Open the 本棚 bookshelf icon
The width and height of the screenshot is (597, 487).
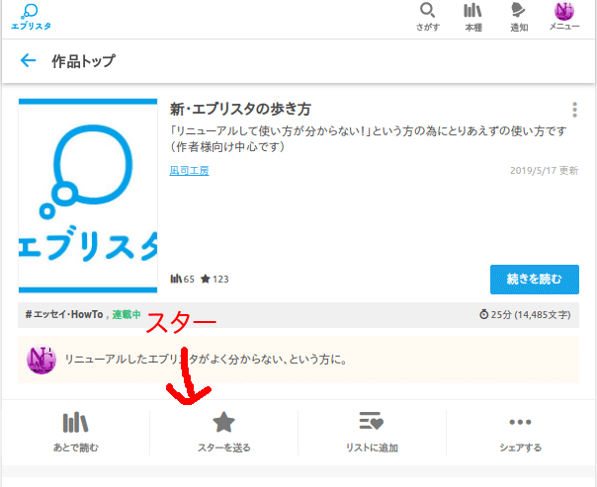pos(473,17)
